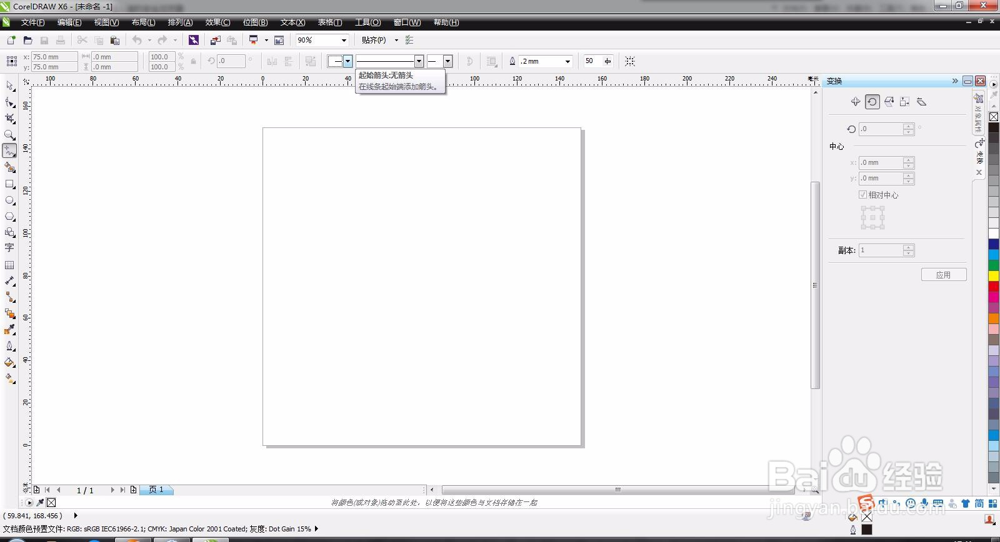Open the start arrowhead dropdown
Viewport: 1000px width, 542px height.
tap(347, 61)
